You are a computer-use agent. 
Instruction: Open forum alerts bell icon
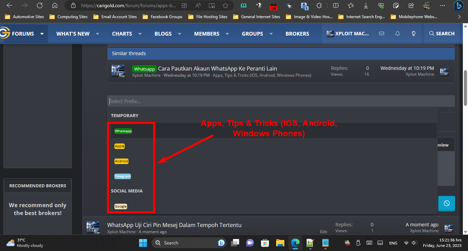click(x=397, y=34)
